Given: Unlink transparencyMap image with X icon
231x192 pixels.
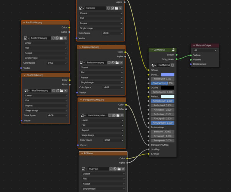Looking at the screenshot, I should point(122,115).
